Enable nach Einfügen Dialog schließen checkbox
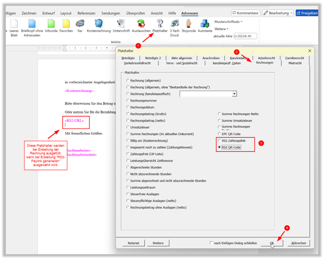324x260 pixels. (211, 243)
